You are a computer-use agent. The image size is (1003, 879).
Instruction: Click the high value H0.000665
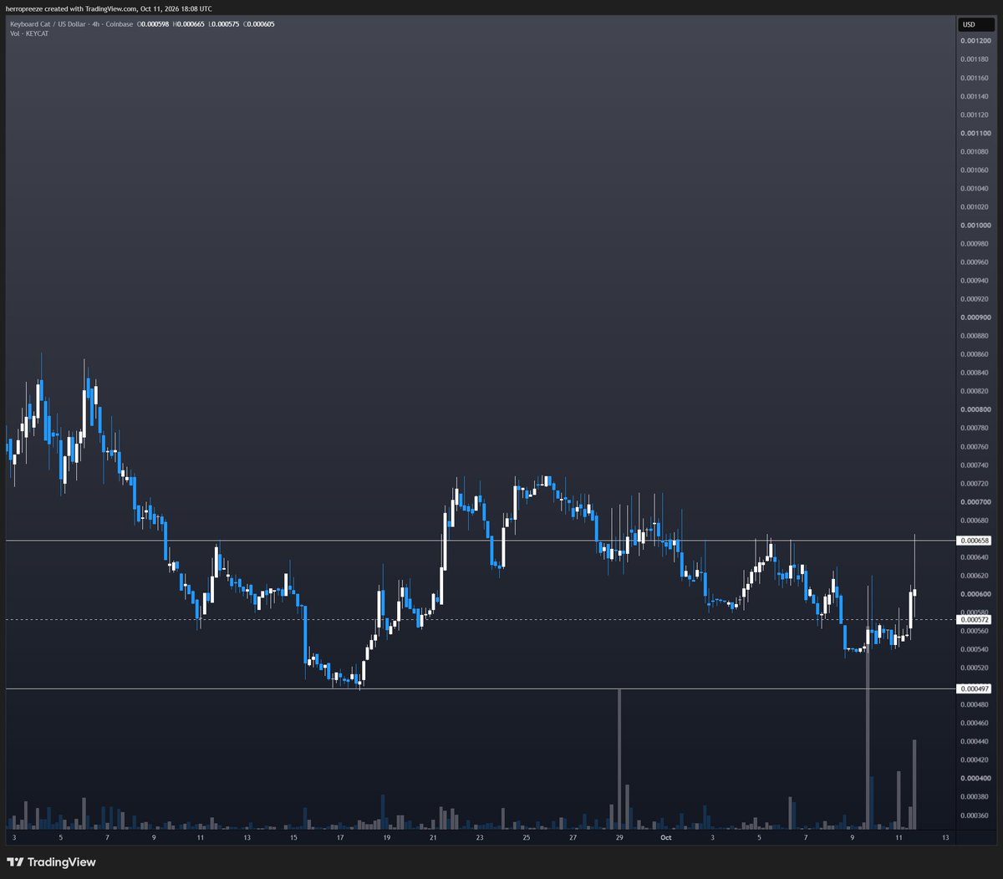[188, 23]
